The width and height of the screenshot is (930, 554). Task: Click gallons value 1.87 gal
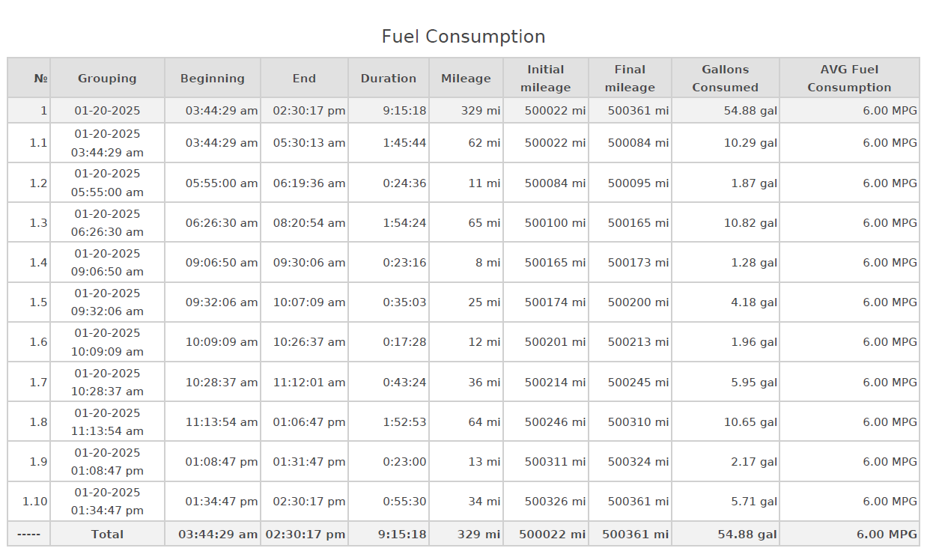click(x=754, y=183)
